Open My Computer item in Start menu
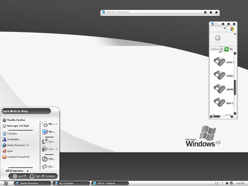The image size is (248, 186). [49, 132]
